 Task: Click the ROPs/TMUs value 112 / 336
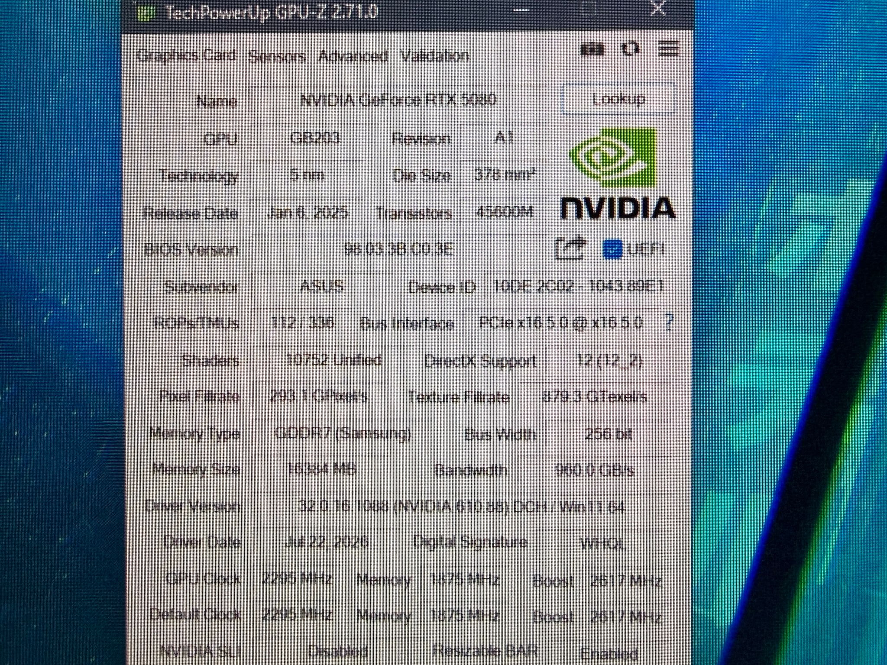(302, 323)
